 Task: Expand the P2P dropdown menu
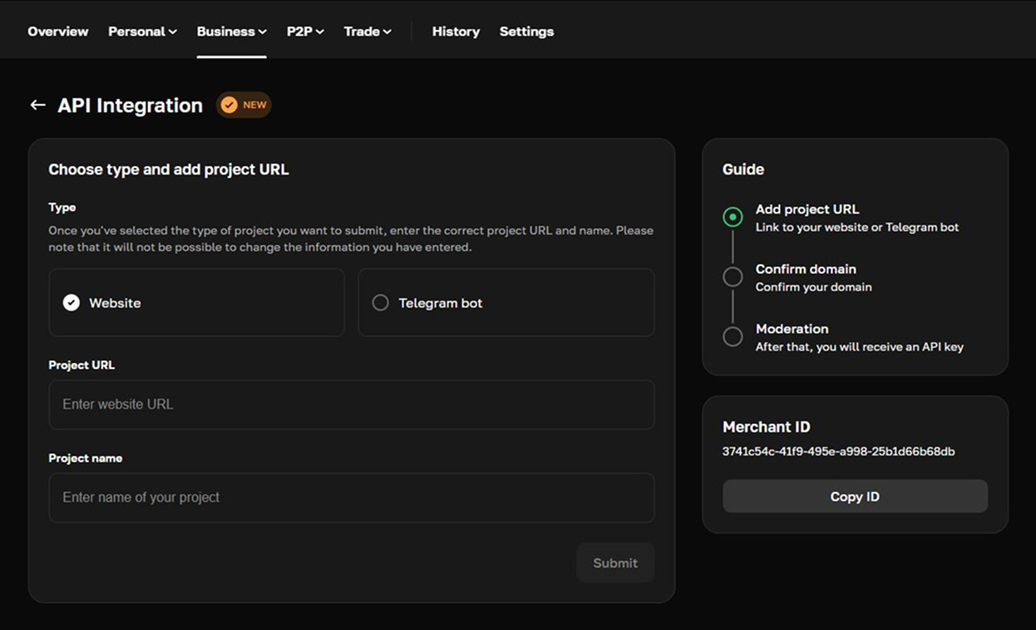[305, 32]
